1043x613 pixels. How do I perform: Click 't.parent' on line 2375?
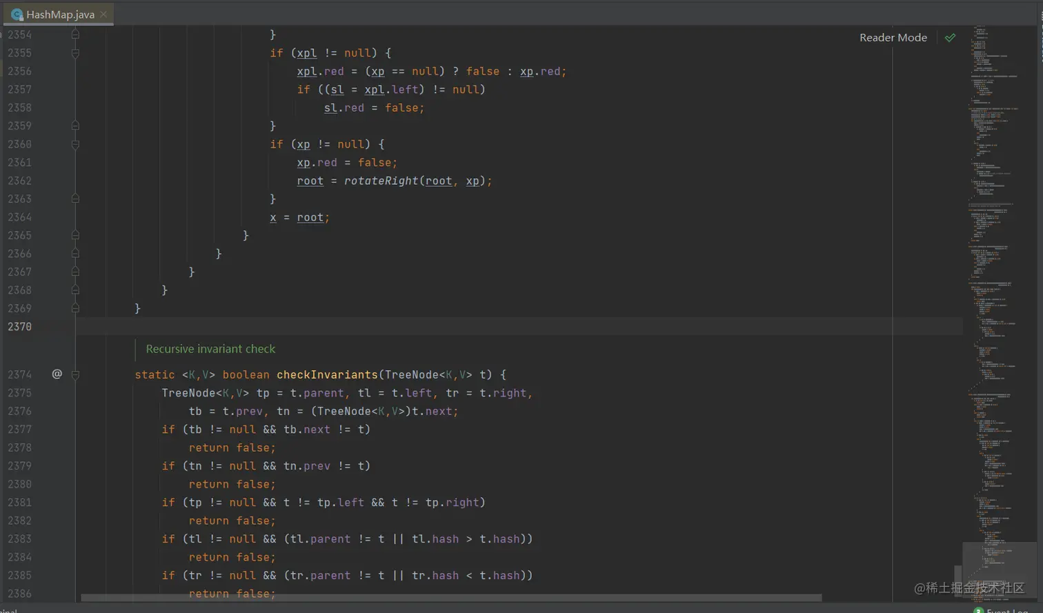317,392
